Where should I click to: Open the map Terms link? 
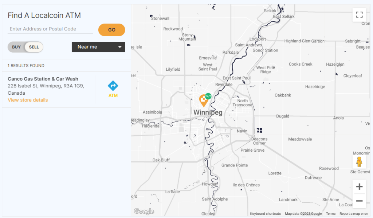[331, 214]
